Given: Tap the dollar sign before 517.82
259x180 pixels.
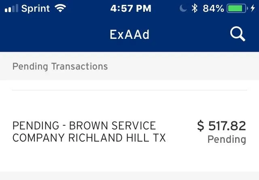Looking at the screenshot, I should (x=201, y=126).
